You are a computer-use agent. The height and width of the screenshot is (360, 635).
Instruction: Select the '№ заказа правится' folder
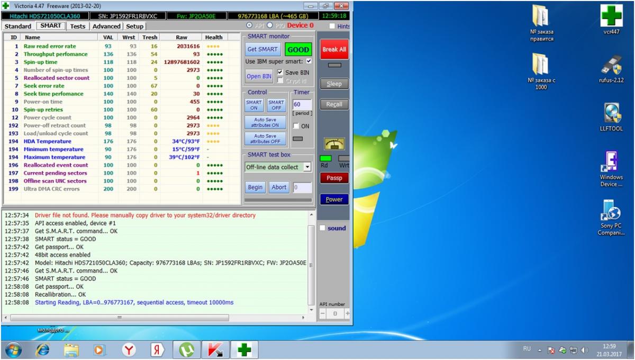[x=541, y=23]
